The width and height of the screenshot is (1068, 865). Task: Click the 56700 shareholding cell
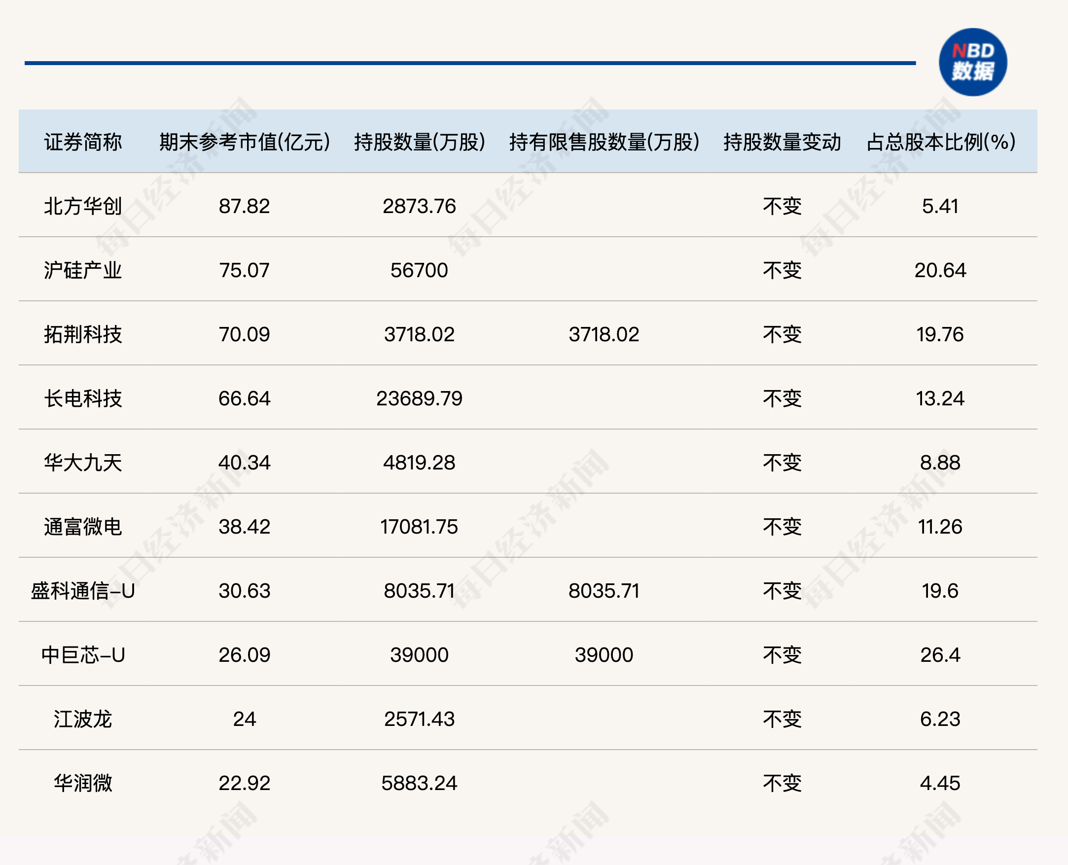point(419,270)
